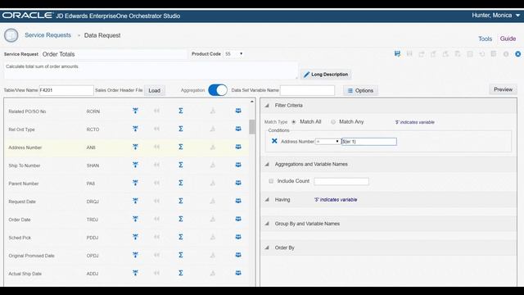
Task: Check the Include Count checkbox
Action: pos(271,181)
